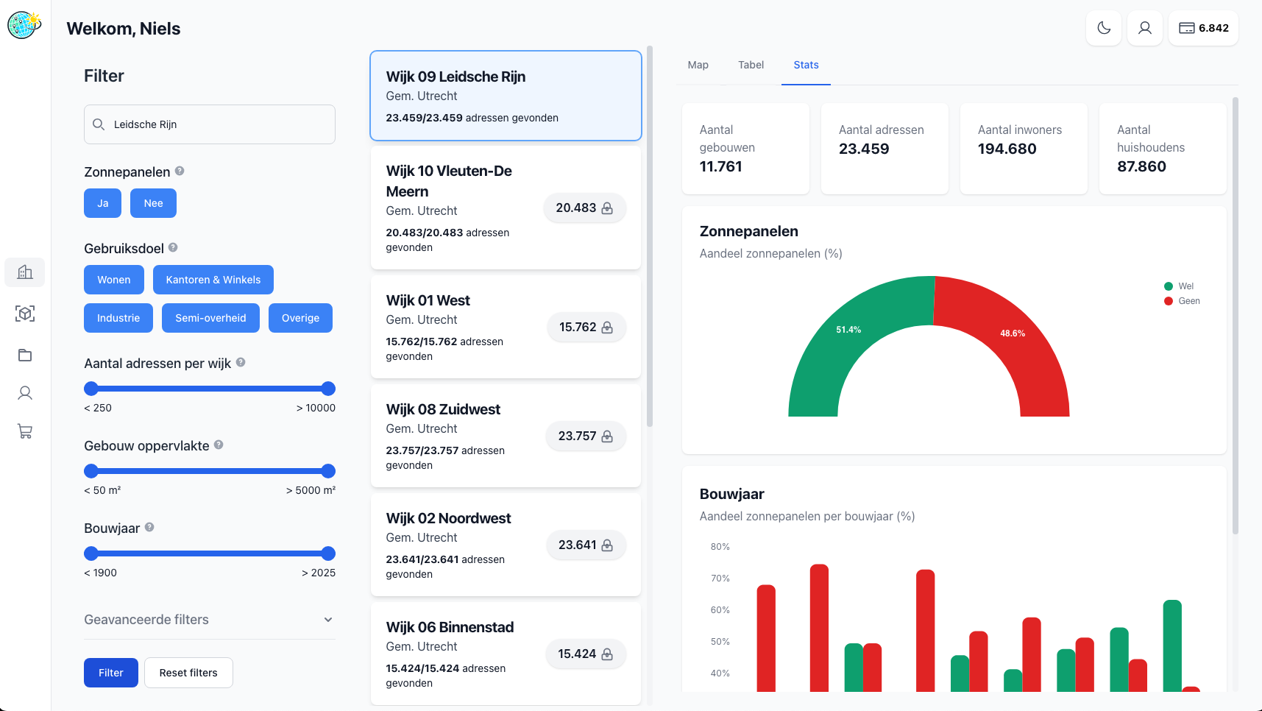Apply filters with Filter button
This screenshot has width=1262, height=711.
(111, 673)
